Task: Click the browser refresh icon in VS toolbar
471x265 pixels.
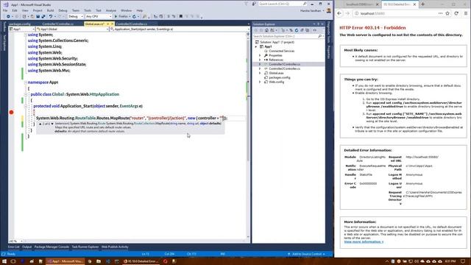Action: point(134,16)
